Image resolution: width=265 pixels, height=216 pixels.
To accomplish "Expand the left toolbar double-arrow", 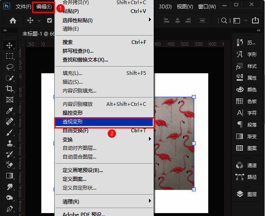I will click(x=5, y=30).
